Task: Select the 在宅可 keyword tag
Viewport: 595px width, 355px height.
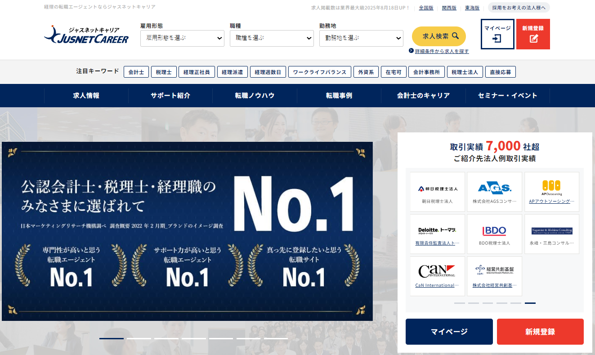Action: (394, 72)
